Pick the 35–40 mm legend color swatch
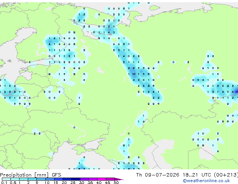The height and width of the screenshot is (184, 238). 93,179
